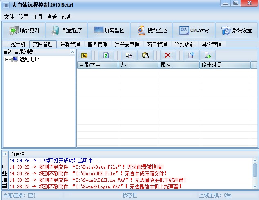Click the download file icon
This screenshot has height=200, width=259.
point(208,55)
